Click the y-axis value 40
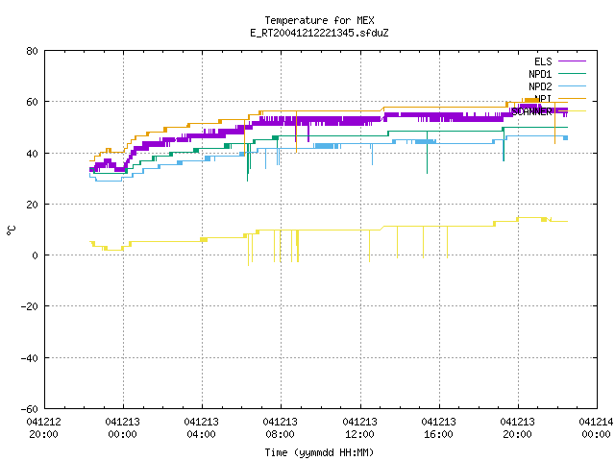This screenshot has height=461, width=615. point(32,154)
